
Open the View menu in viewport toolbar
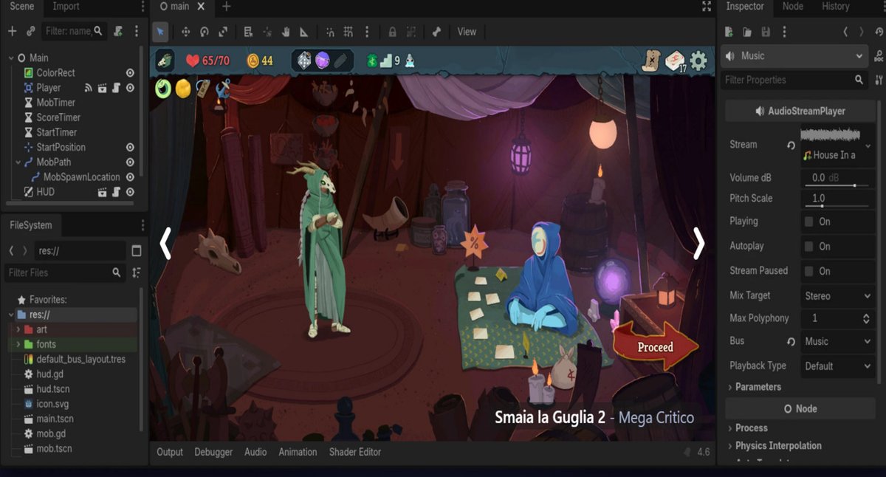click(467, 32)
